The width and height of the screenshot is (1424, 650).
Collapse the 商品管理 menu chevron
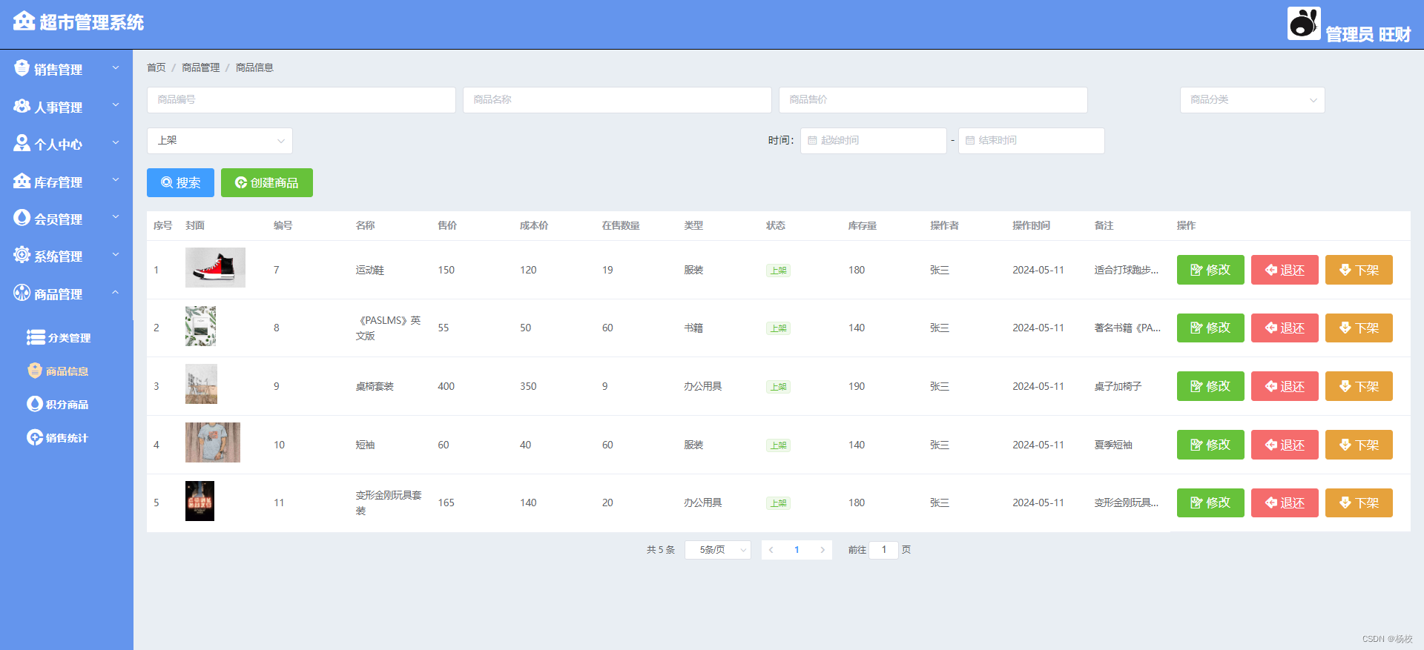pos(116,292)
